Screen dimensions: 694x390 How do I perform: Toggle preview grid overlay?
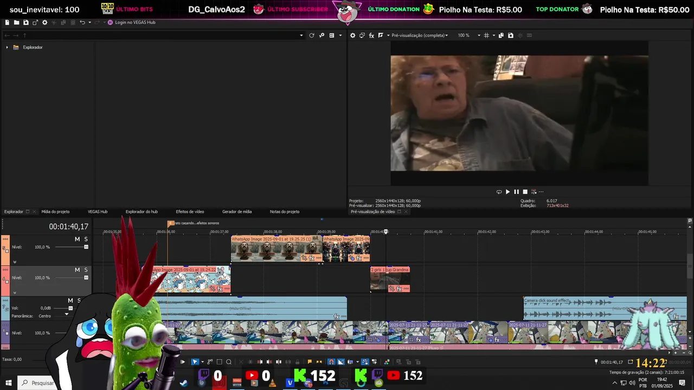pyautogui.click(x=486, y=35)
